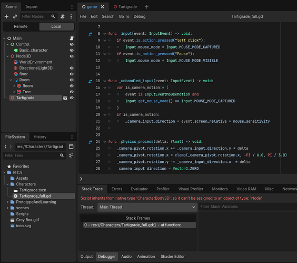Click the override arrow icon at line 15
The height and width of the screenshot is (263, 297).
[90, 81]
